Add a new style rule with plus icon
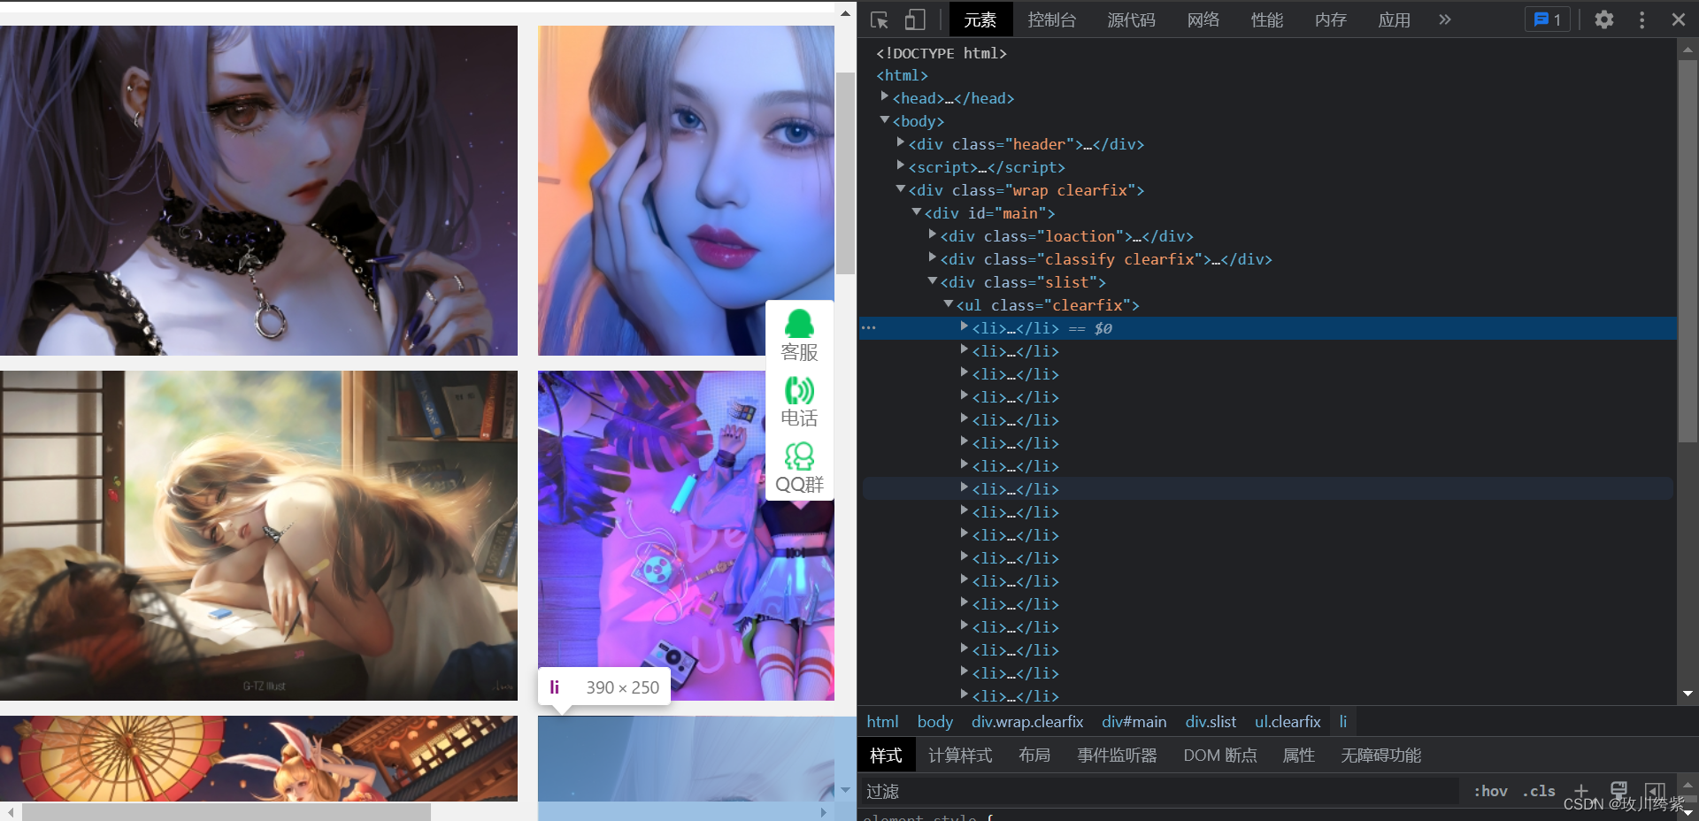This screenshot has height=821, width=1699. (x=1580, y=791)
